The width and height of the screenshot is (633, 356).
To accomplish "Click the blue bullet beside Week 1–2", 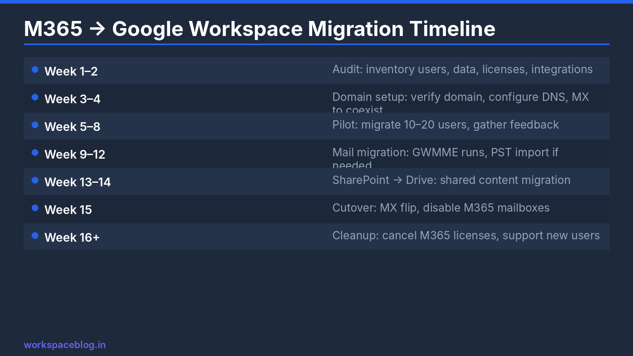I will pos(35,70).
